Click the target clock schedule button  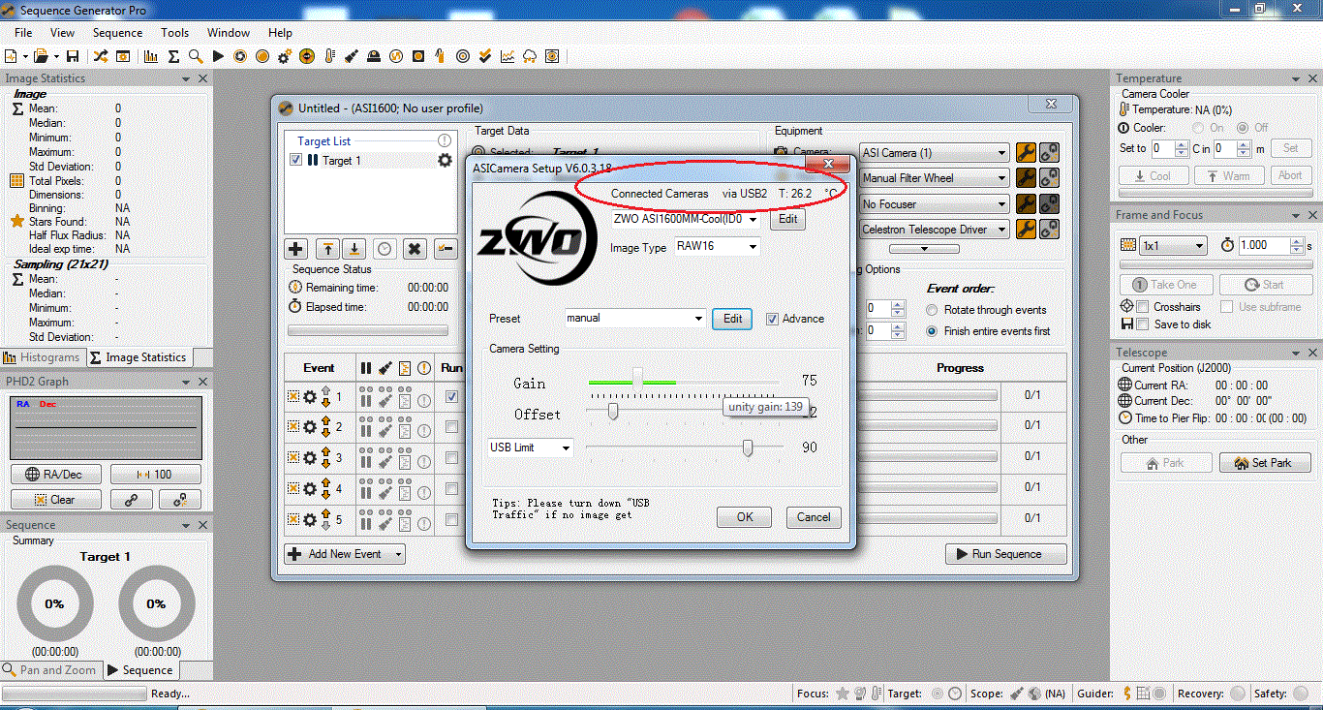tap(385, 249)
